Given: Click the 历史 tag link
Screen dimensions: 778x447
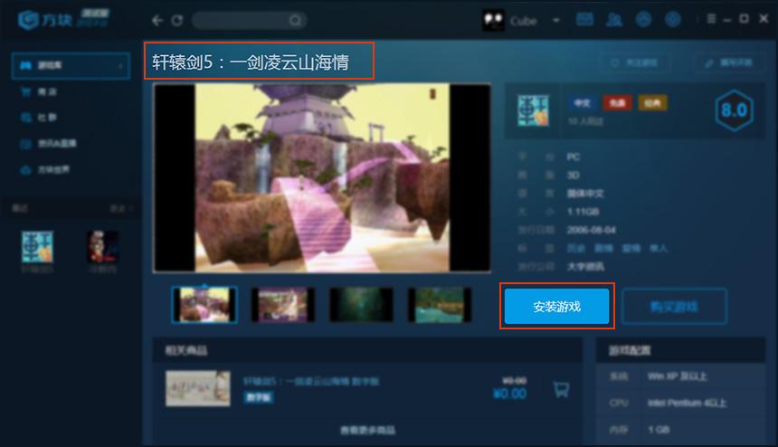Looking at the screenshot, I should 576,248.
